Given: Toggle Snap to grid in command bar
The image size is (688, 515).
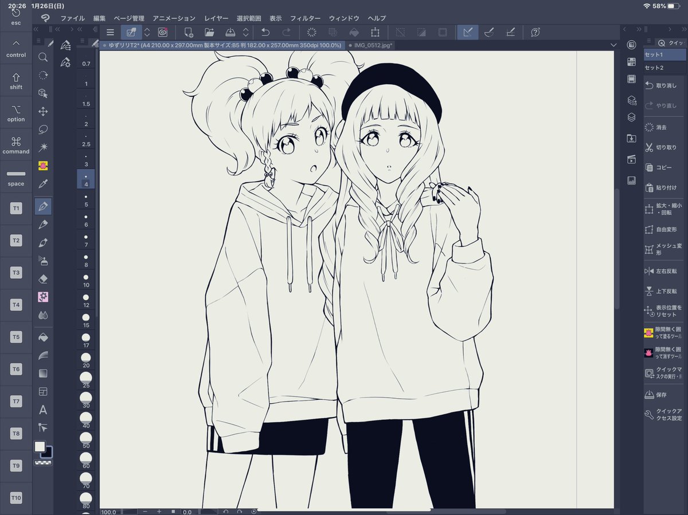Looking at the screenshot, I should [x=510, y=33].
